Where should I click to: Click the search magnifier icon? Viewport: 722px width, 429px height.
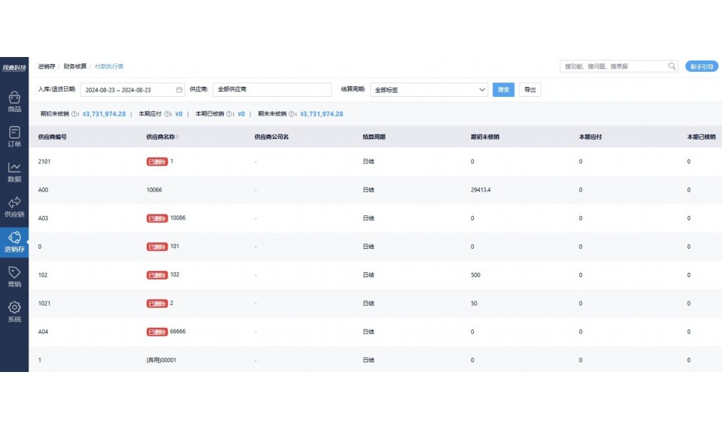click(x=672, y=66)
